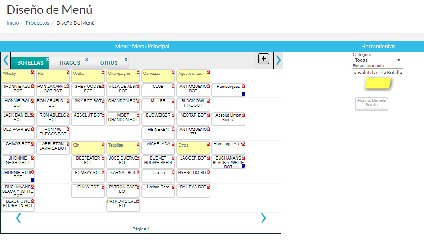Delete the Hamburgues item with its red X
This screenshot has width=424, height=252.
[x=243, y=86]
